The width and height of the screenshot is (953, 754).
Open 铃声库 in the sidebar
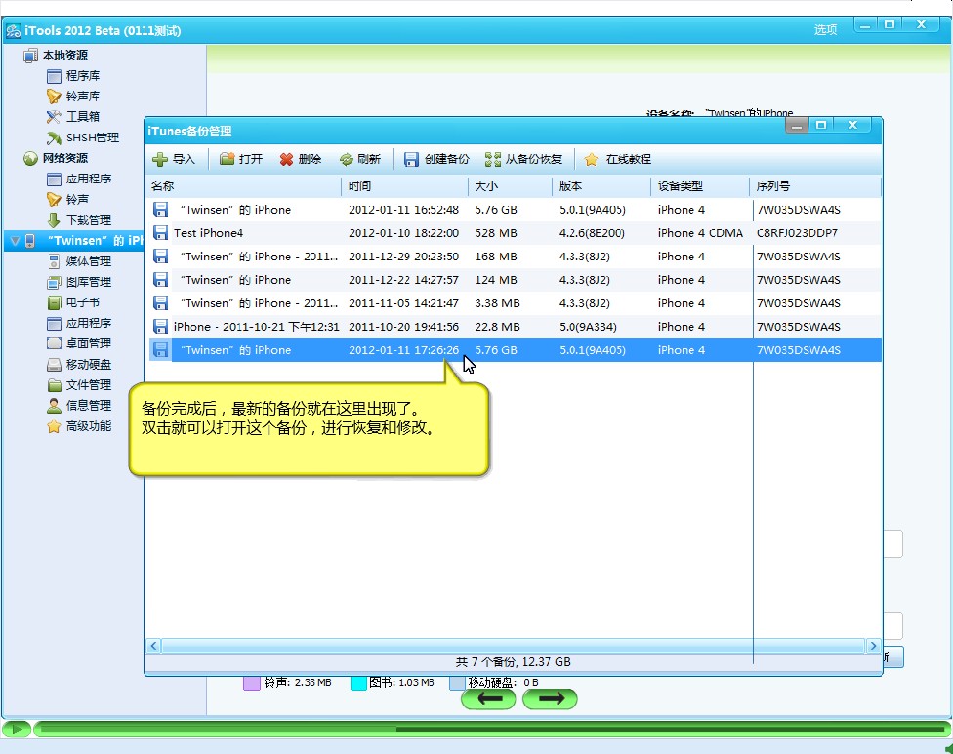point(82,97)
